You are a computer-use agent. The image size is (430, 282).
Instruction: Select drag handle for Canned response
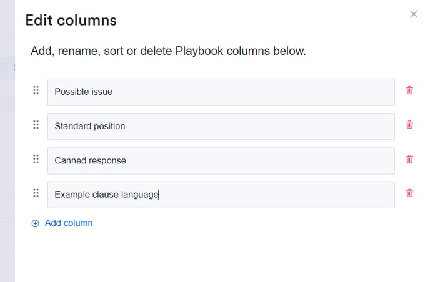point(36,159)
